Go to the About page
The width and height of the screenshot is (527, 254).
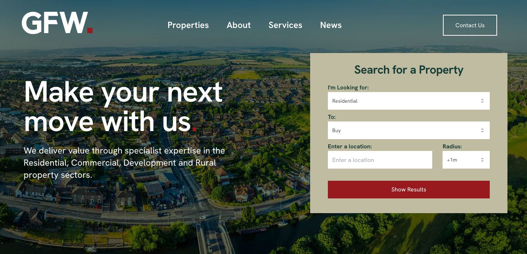[x=239, y=25]
